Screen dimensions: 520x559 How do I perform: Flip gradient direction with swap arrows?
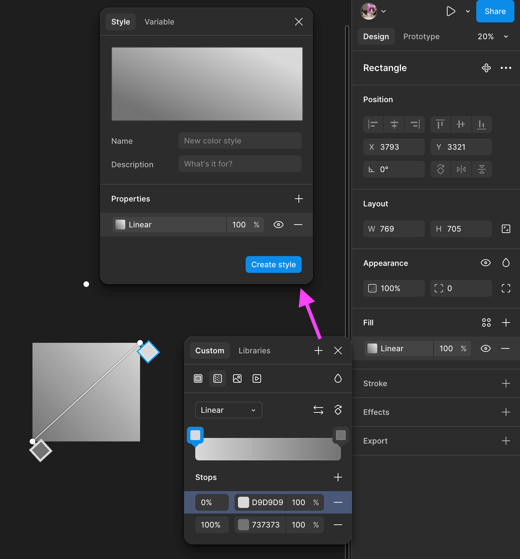tap(318, 410)
